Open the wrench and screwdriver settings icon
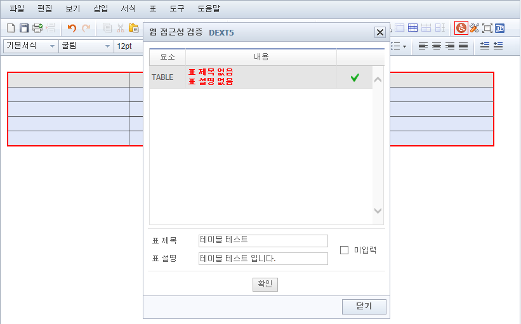Image resolution: width=521 pixels, height=324 pixels. click(x=474, y=28)
